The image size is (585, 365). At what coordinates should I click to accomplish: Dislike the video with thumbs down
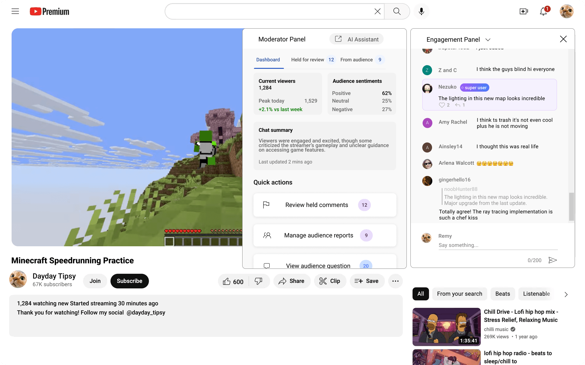click(x=258, y=281)
